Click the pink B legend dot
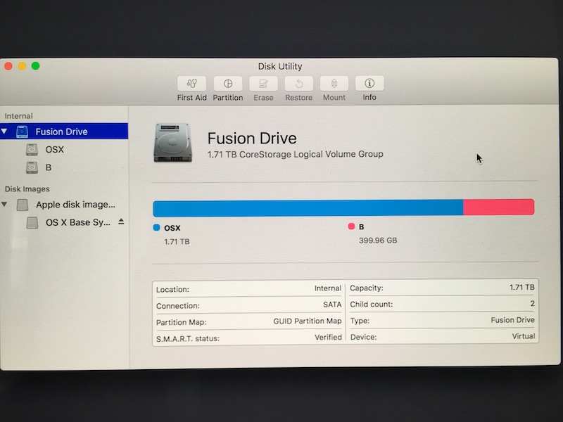 pyautogui.click(x=351, y=226)
